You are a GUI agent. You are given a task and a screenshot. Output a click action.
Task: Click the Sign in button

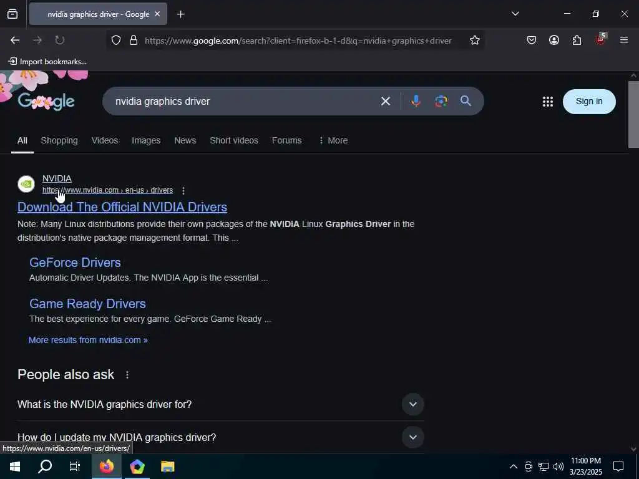coord(589,102)
